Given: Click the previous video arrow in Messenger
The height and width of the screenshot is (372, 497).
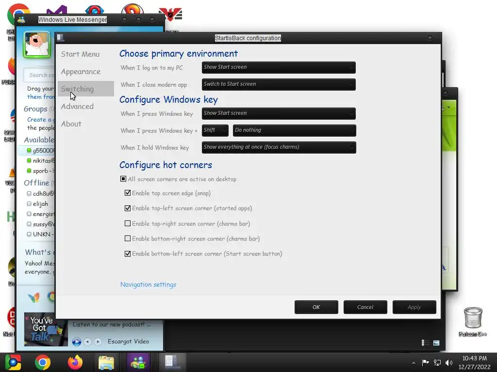Looking at the screenshot, I should pyautogui.click(x=88, y=341).
